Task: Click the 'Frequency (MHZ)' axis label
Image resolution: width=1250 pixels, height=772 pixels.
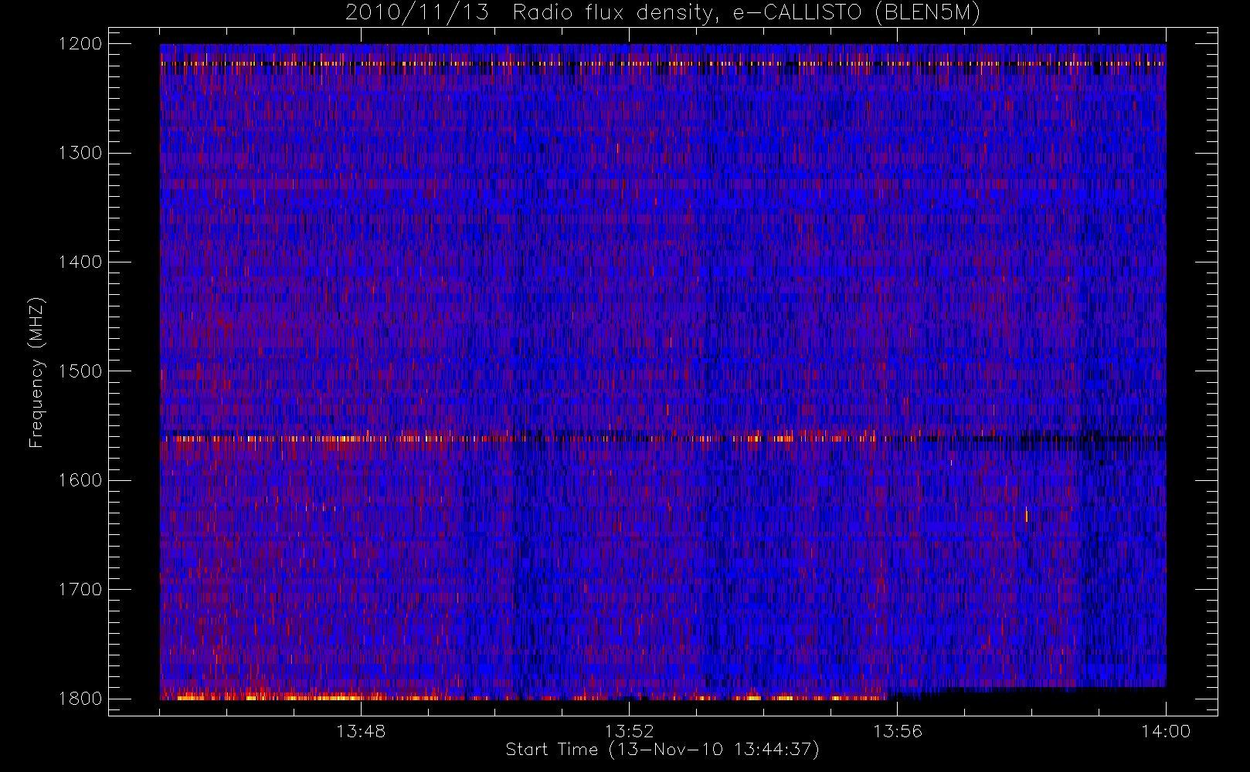Action: [36, 372]
